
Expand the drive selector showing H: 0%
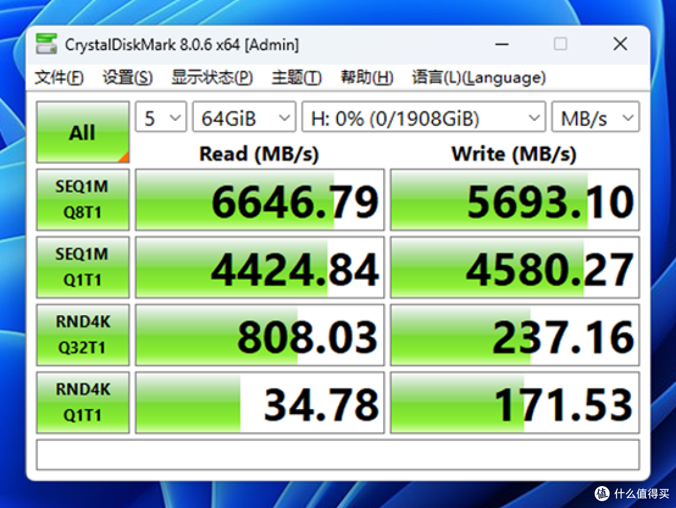tap(424, 117)
